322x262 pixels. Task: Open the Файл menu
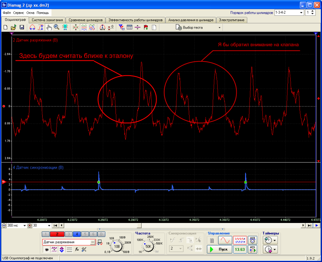point(7,13)
